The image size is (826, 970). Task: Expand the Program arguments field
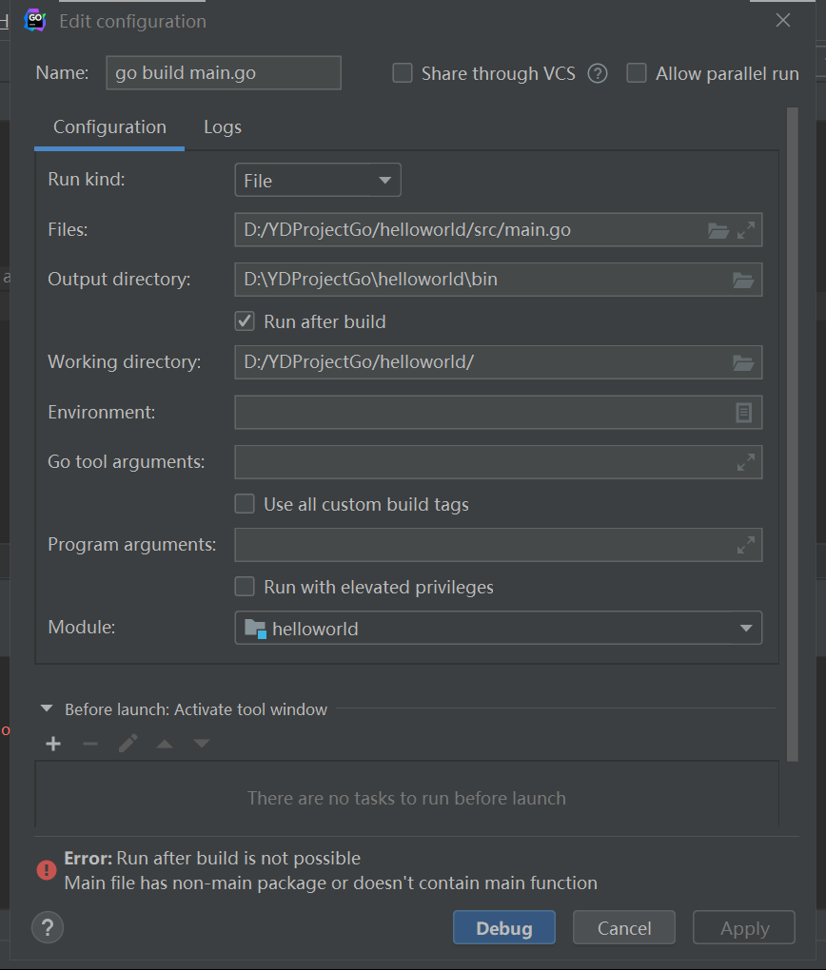[x=746, y=545]
